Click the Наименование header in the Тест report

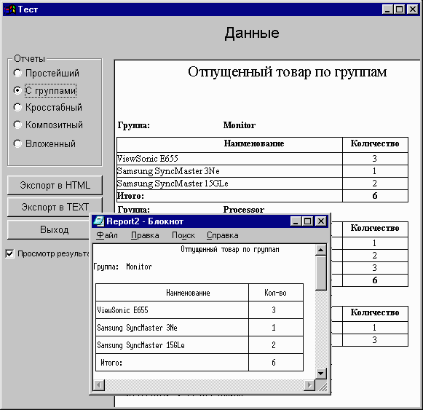pyautogui.click(x=254, y=143)
